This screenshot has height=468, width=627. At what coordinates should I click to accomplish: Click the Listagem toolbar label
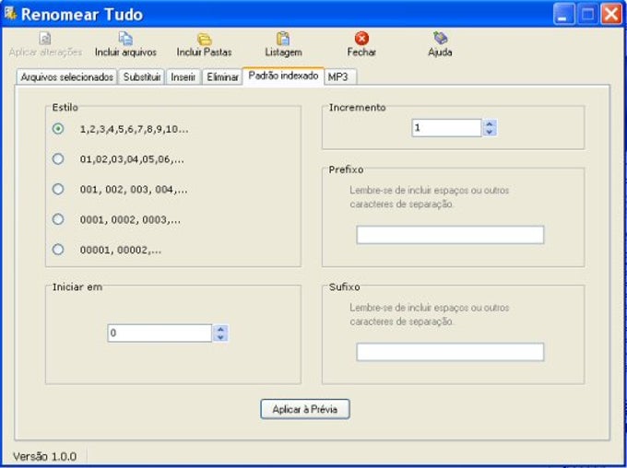point(283,53)
